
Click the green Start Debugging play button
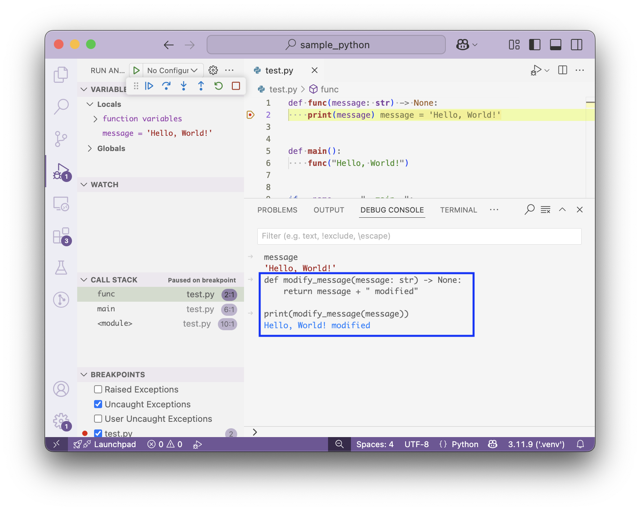(136, 70)
